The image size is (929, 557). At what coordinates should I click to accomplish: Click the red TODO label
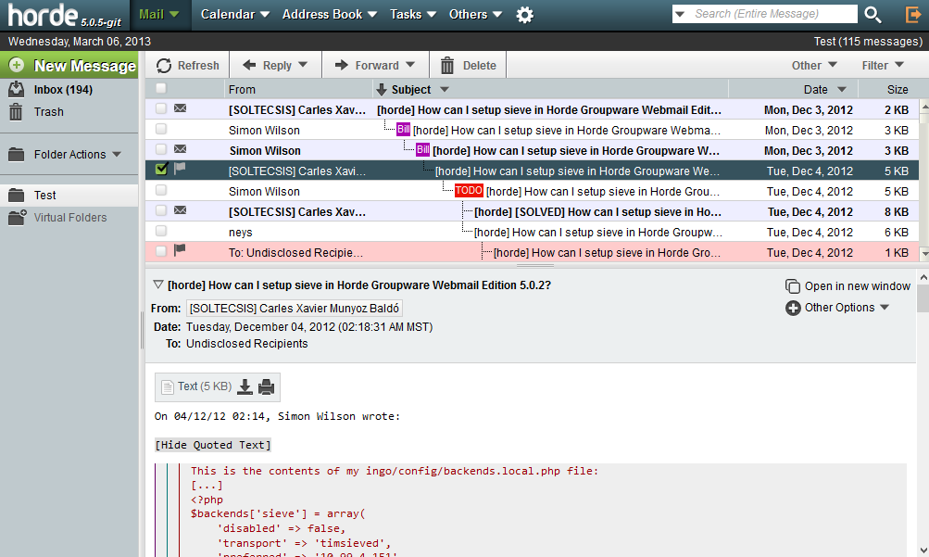pyautogui.click(x=469, y=190)
